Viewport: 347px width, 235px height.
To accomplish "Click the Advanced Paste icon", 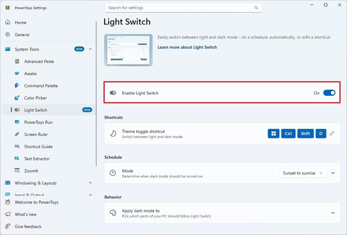I will tap(17, 61).
